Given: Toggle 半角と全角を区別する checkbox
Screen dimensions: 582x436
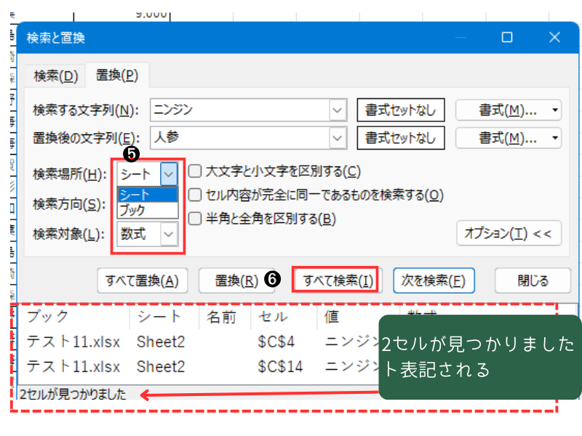Looking at the screenshot, I should [195, 218].
